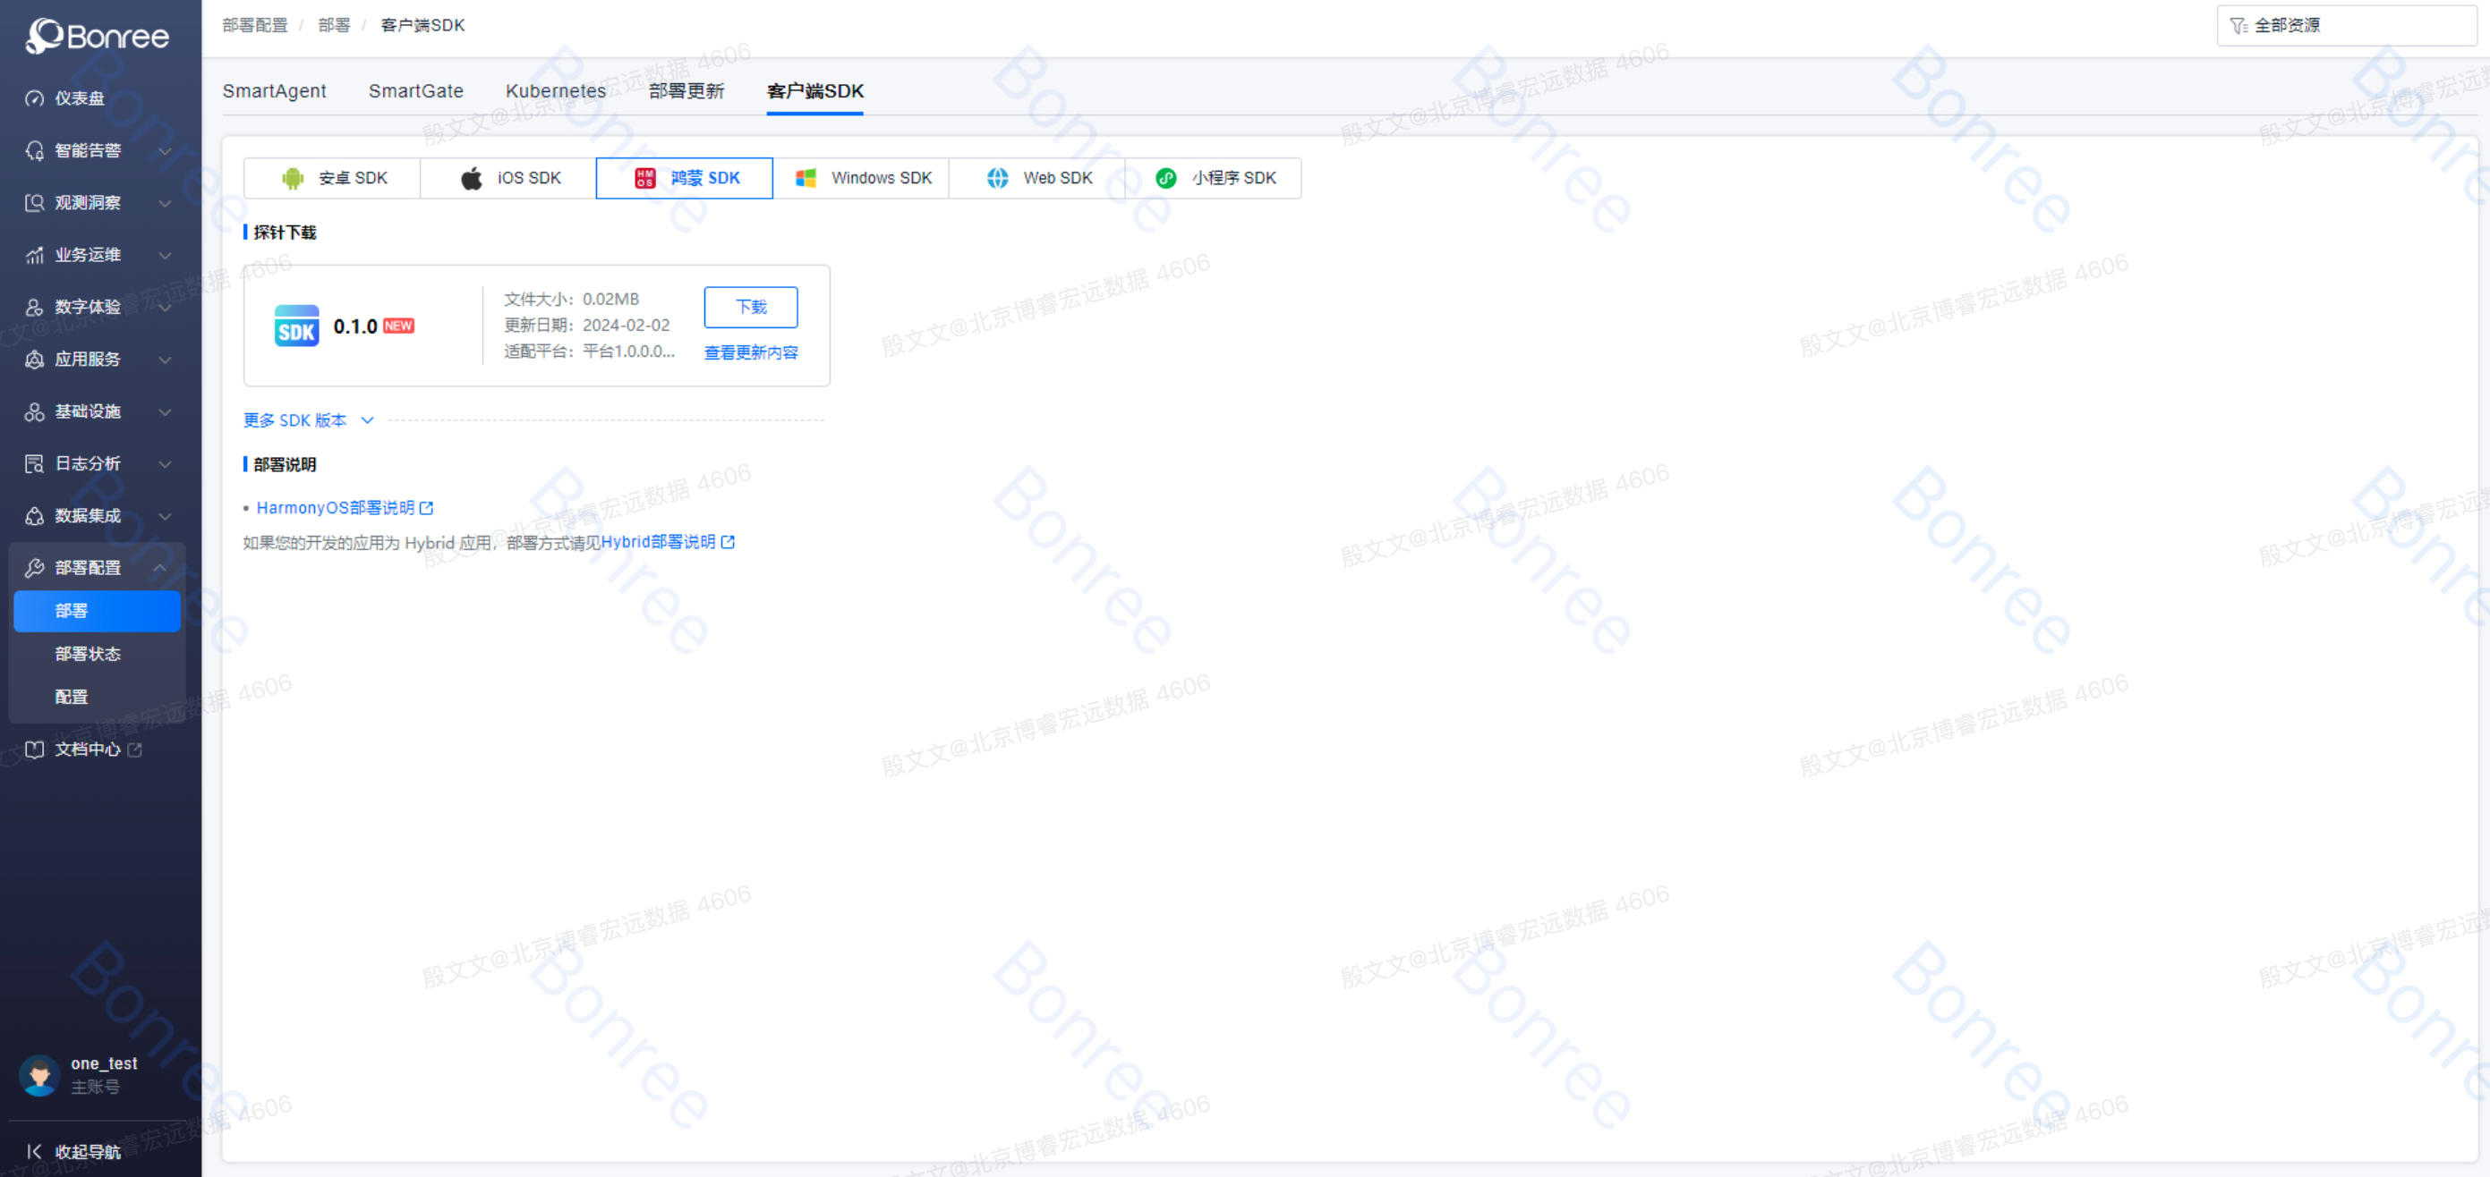Image resolution: width=2490 pixels, height=1177 pixels.
Task: Click the 下载 download button
Action: [750, 307]
